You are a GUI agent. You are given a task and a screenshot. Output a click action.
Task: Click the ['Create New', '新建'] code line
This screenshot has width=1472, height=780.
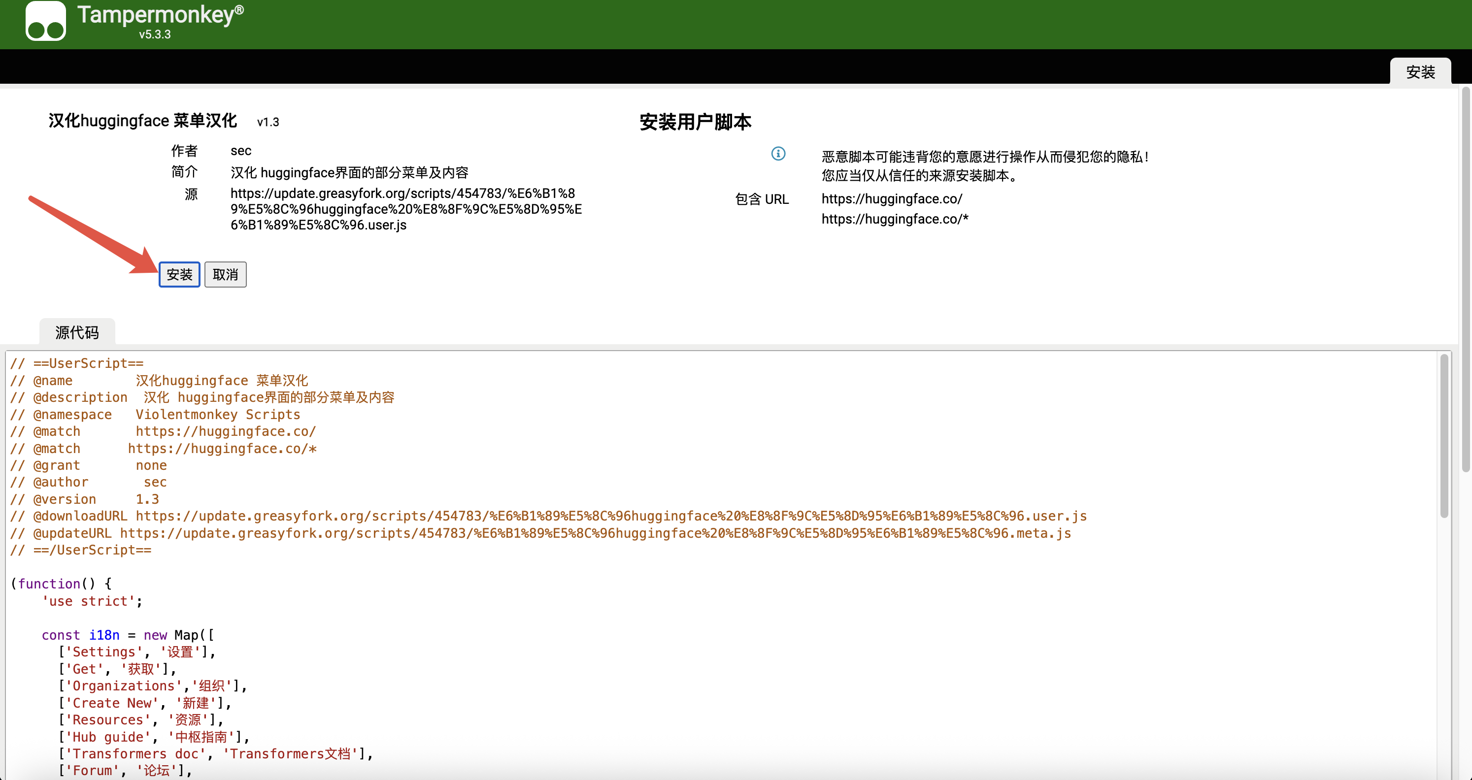coord(145,703)
